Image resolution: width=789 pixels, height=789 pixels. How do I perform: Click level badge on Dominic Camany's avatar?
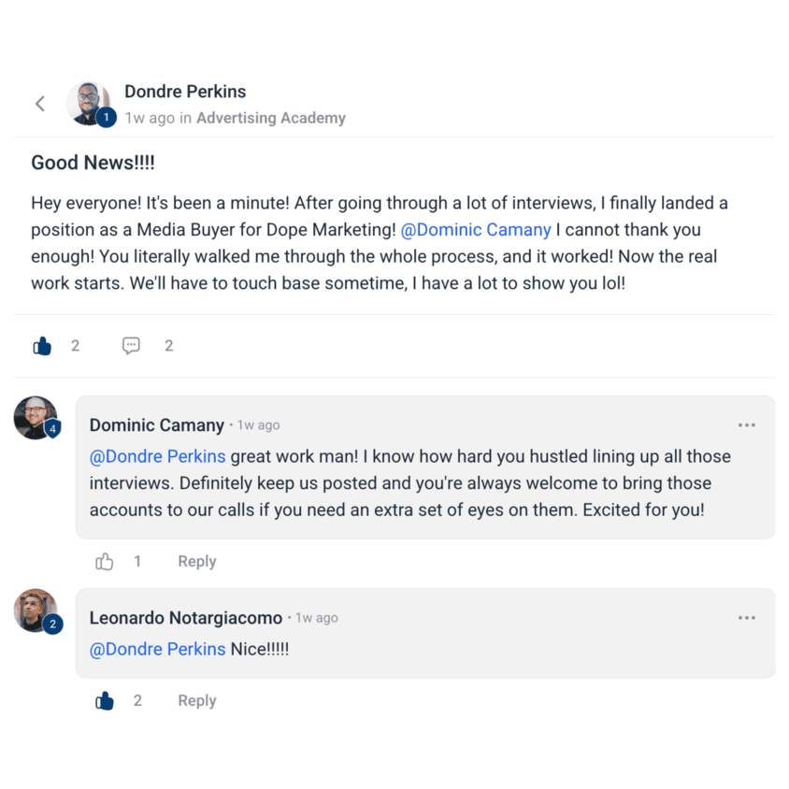53,429
